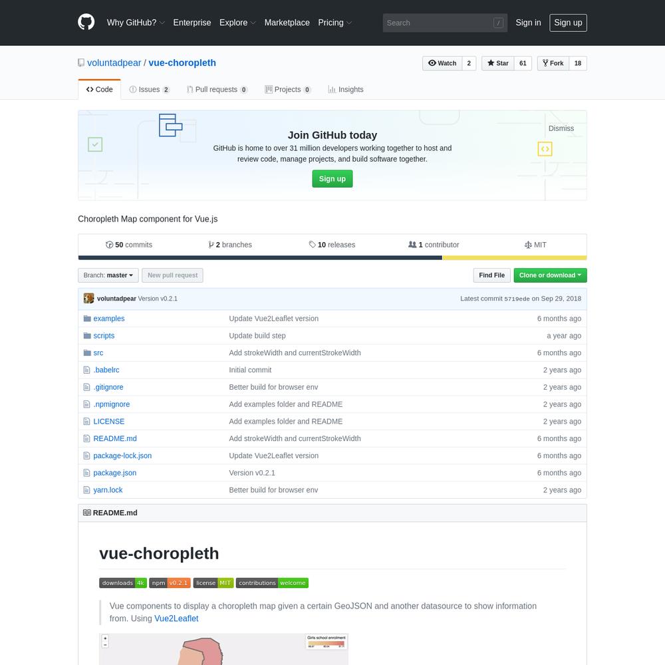The width and height of the screenshot is (665, 665).
Task: Click the New pull request button
Action: (173, 275)
